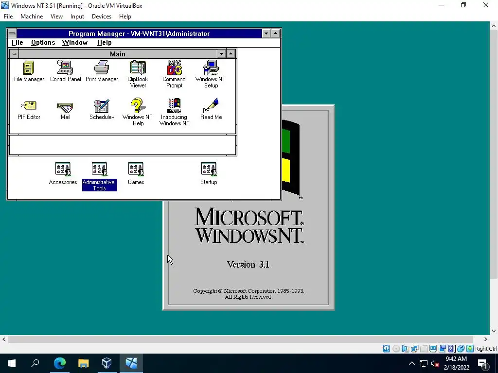The width and height of the screenshot is (498, 373).
Task: Select the Schedule+ icon
Action: pyautogui.click(x=102, y=109)
